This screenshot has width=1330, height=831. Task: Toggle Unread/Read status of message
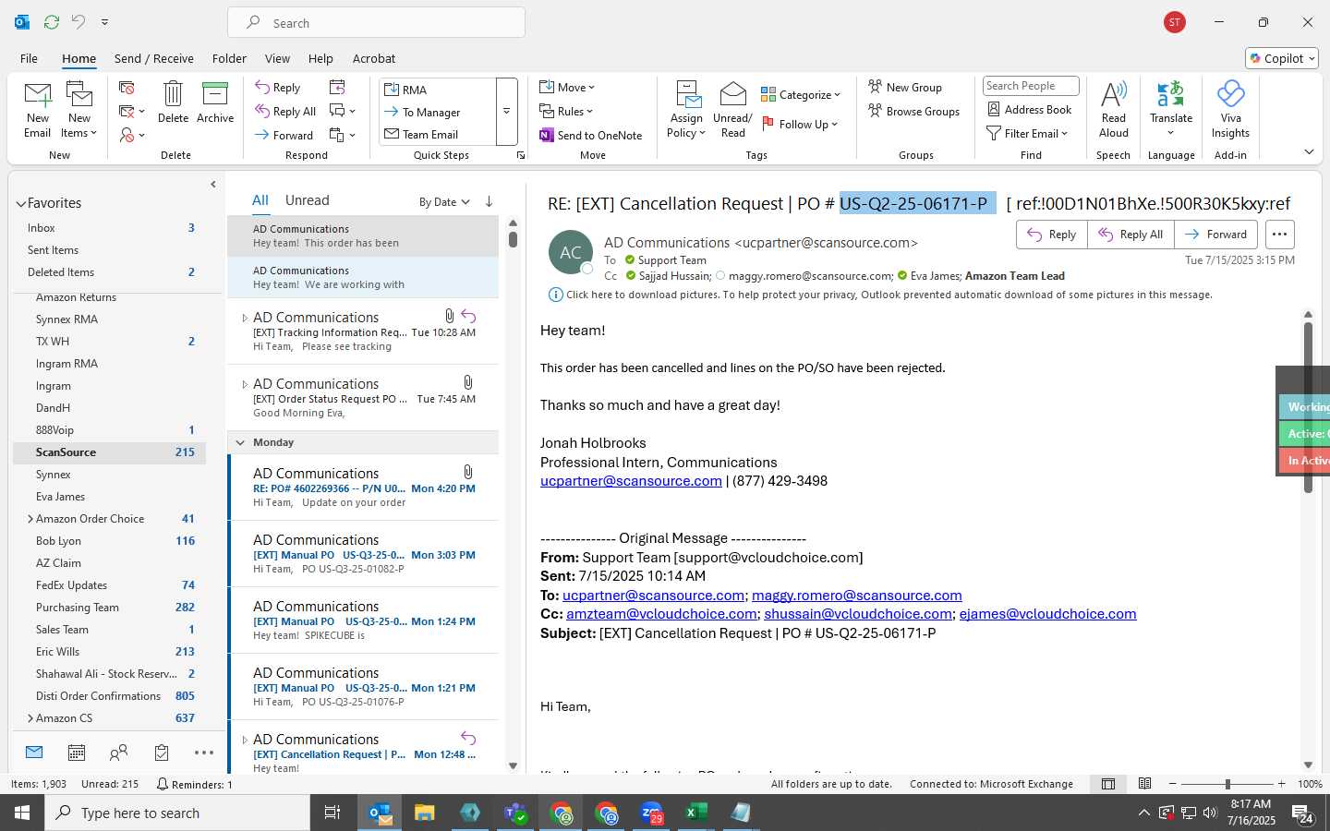(x=732, y=109)
